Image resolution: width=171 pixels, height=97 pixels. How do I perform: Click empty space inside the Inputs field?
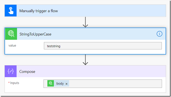[116, 84]
